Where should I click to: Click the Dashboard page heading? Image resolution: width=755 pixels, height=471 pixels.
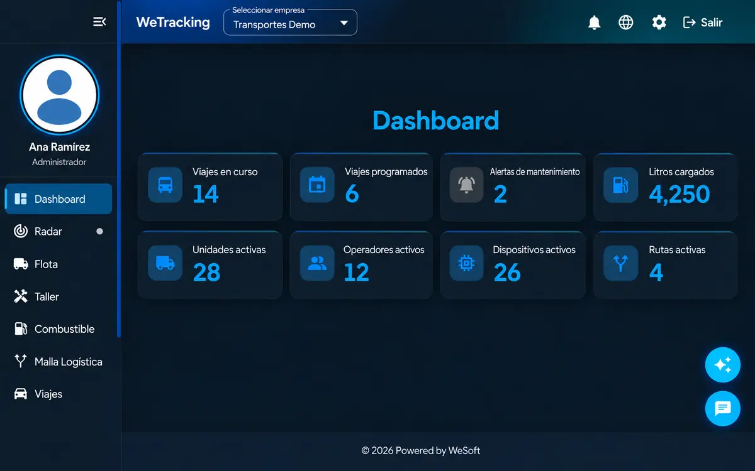pyautogui.click(x=435, y=121)
